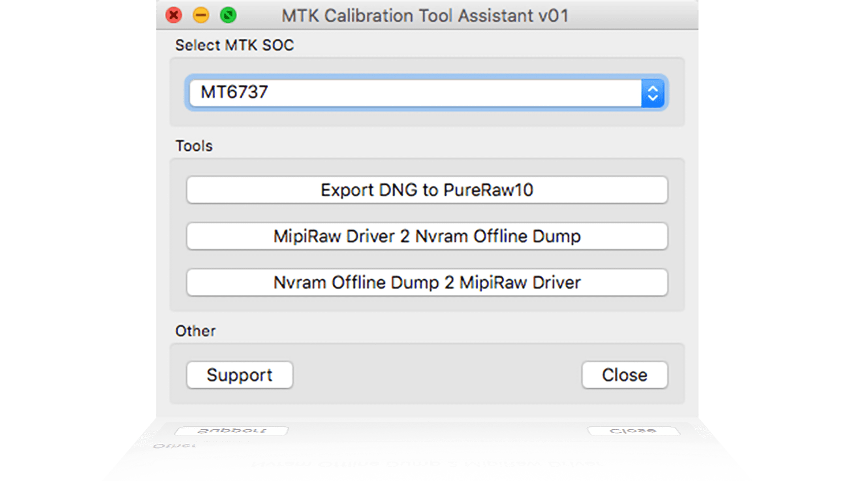Click the empty space between Support and Close
The image size is (854, 481).
click(437, 375)
